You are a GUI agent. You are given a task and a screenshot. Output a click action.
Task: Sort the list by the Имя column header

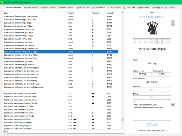pyautogui.click(x=34, y=13)
